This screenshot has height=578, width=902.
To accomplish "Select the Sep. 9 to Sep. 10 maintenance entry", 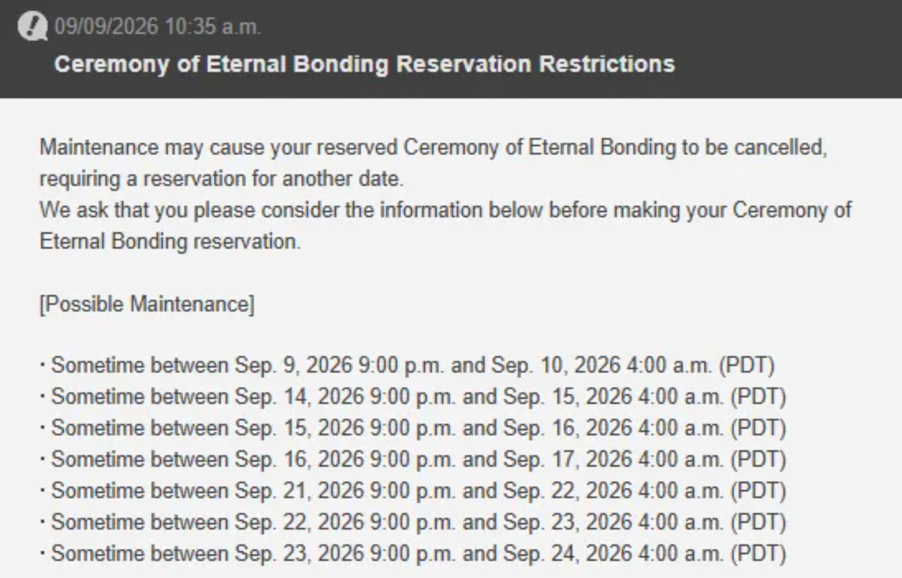I will coord(407,365).
